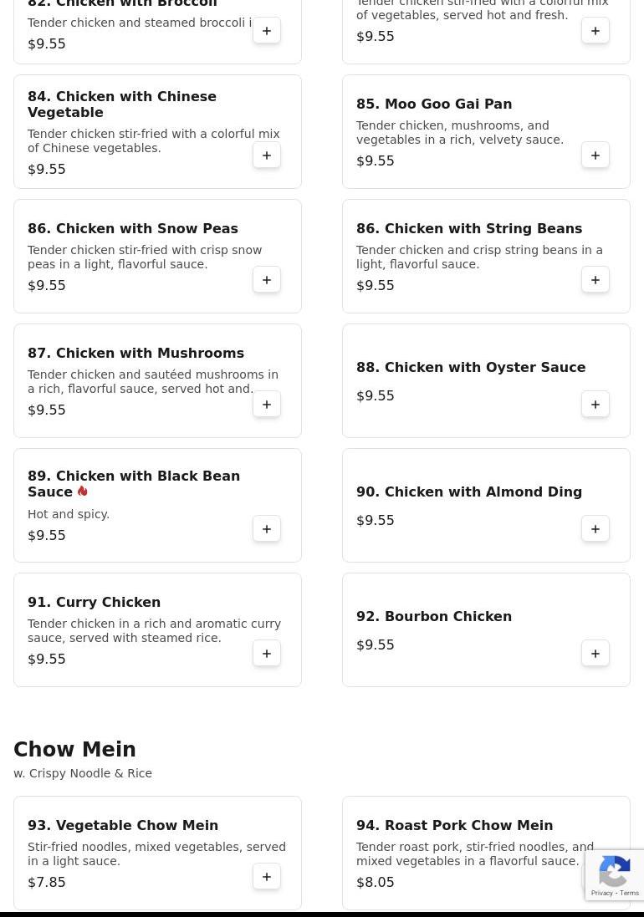The width and height of the screenshot is (644, 917).
Task: Open the '88. Chicken with Oyster Sauce' title
Action: click(470, 367)
